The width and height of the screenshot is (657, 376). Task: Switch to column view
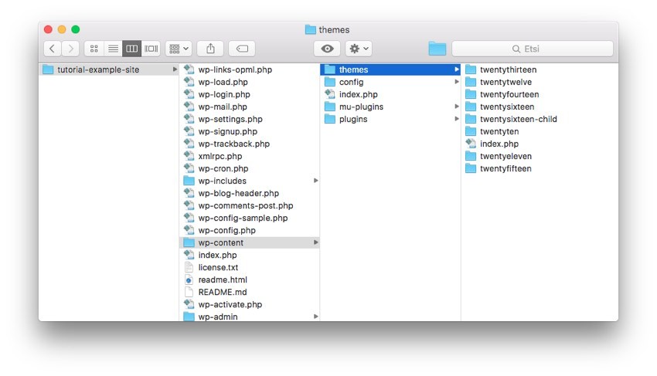coord(131,49)
